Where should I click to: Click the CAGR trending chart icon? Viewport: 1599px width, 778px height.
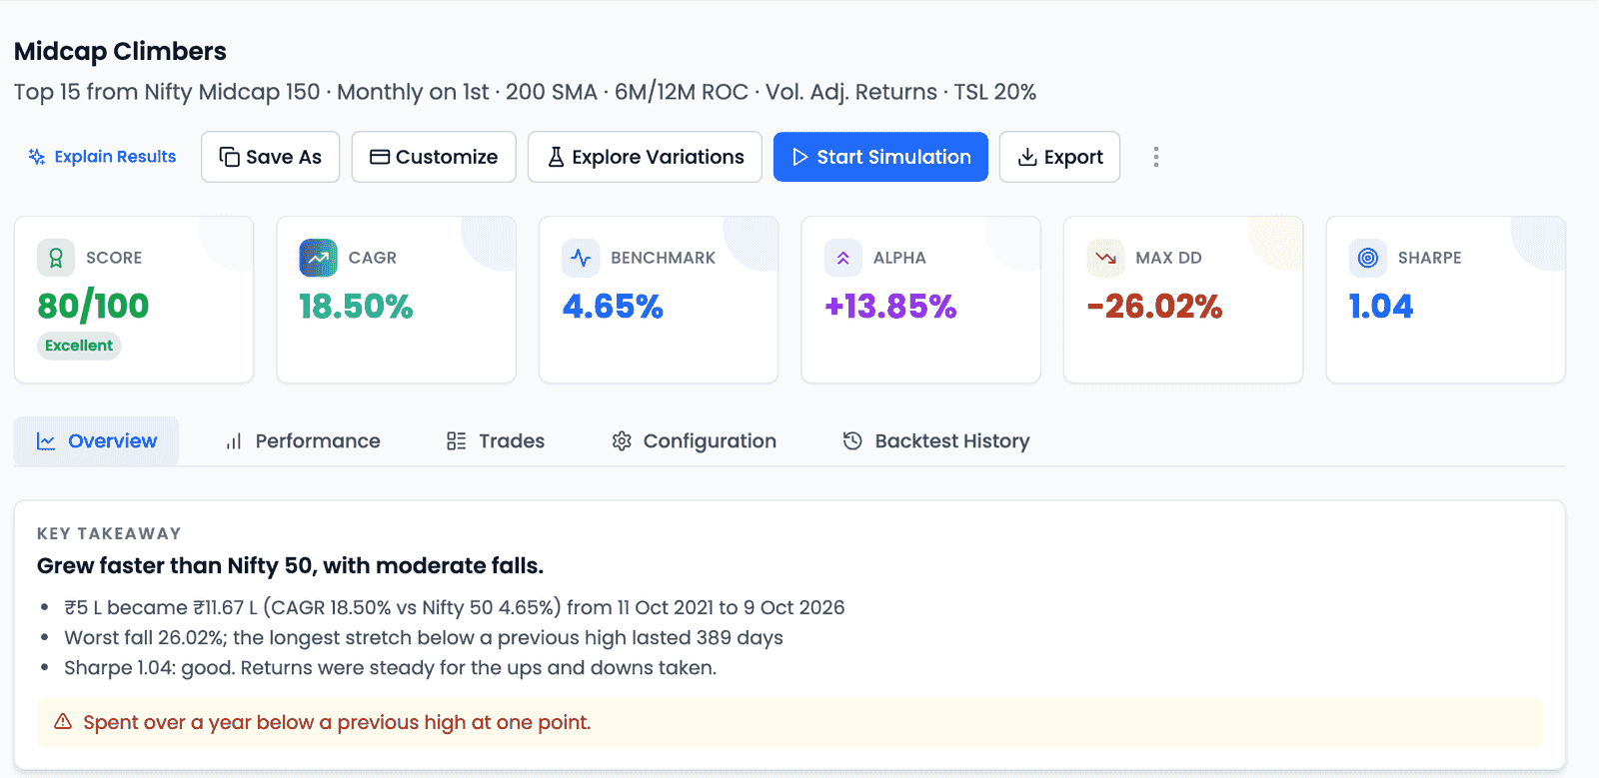point(318,258)
